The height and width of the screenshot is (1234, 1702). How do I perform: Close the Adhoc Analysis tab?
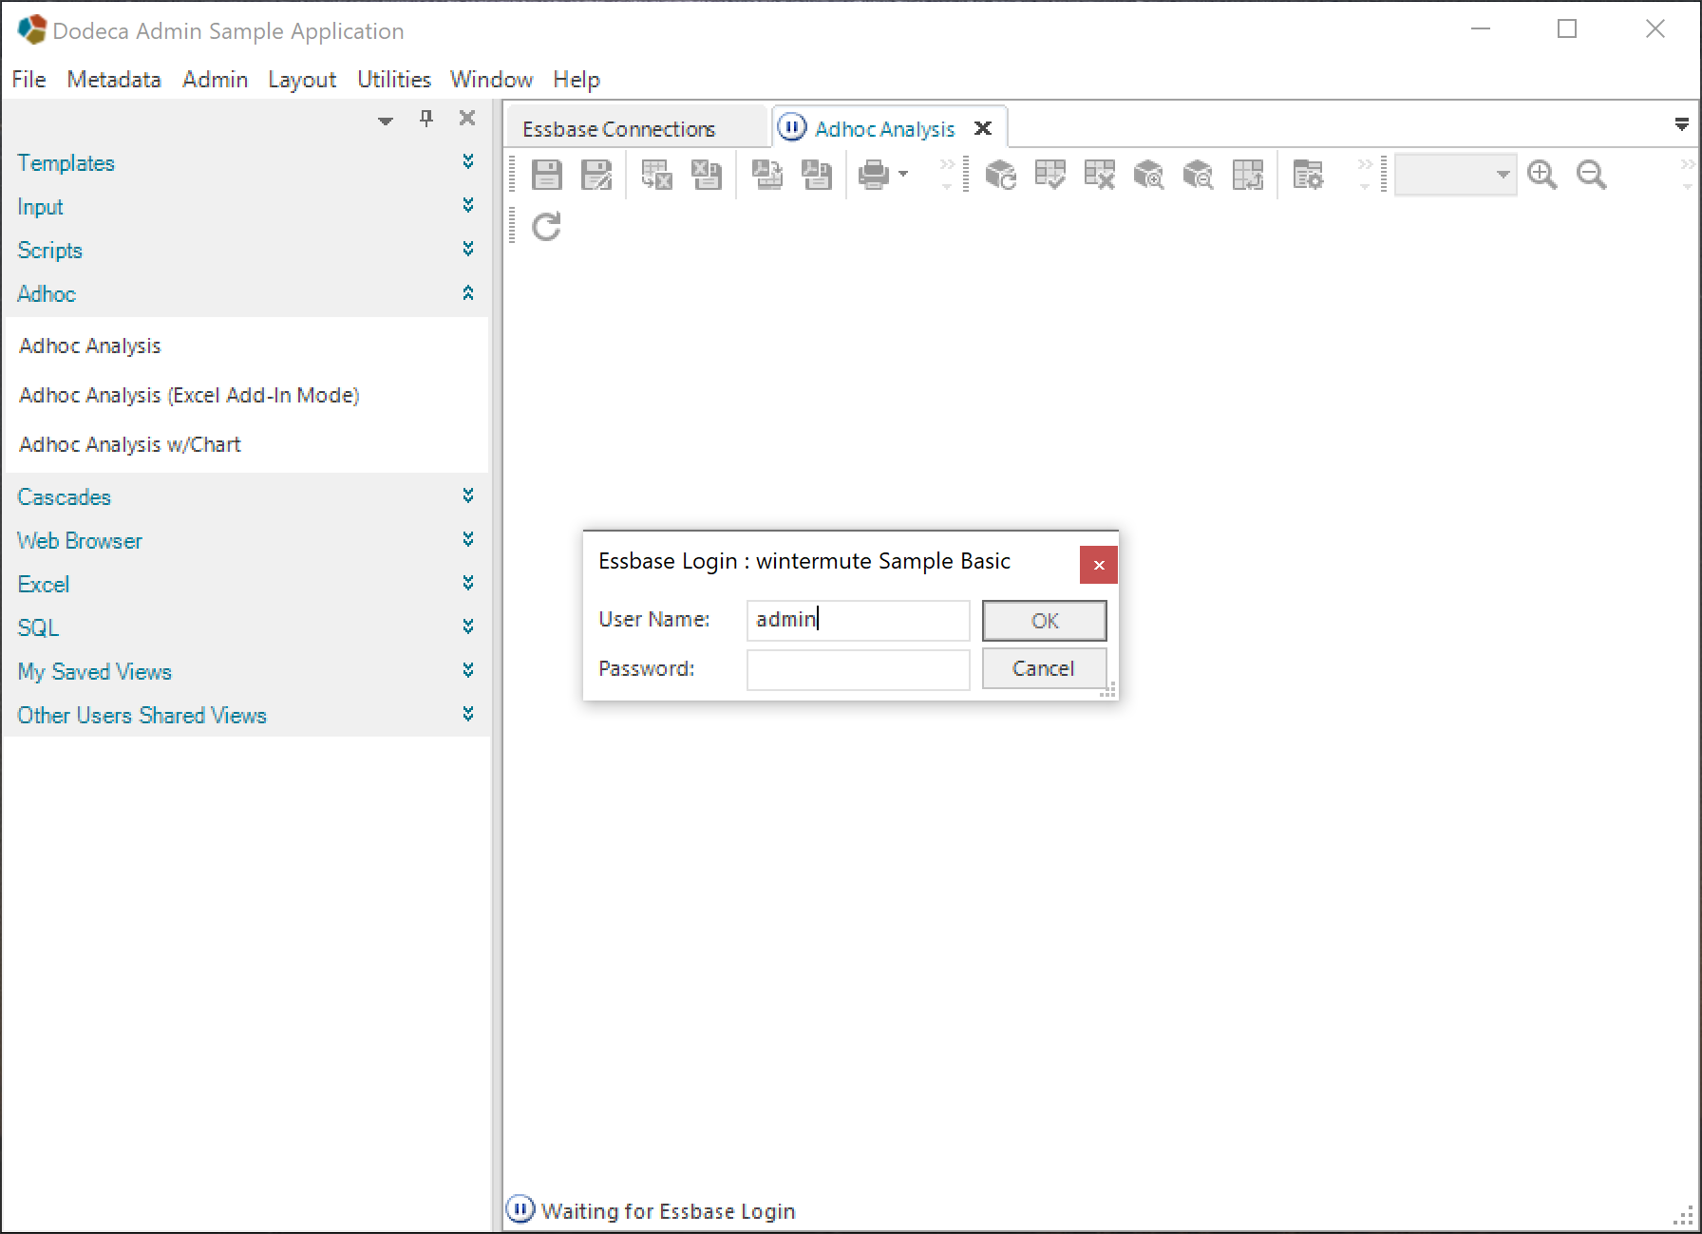point(983,128)
